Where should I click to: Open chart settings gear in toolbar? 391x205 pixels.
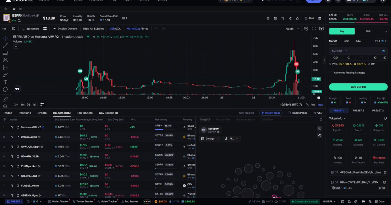(306, 29)
